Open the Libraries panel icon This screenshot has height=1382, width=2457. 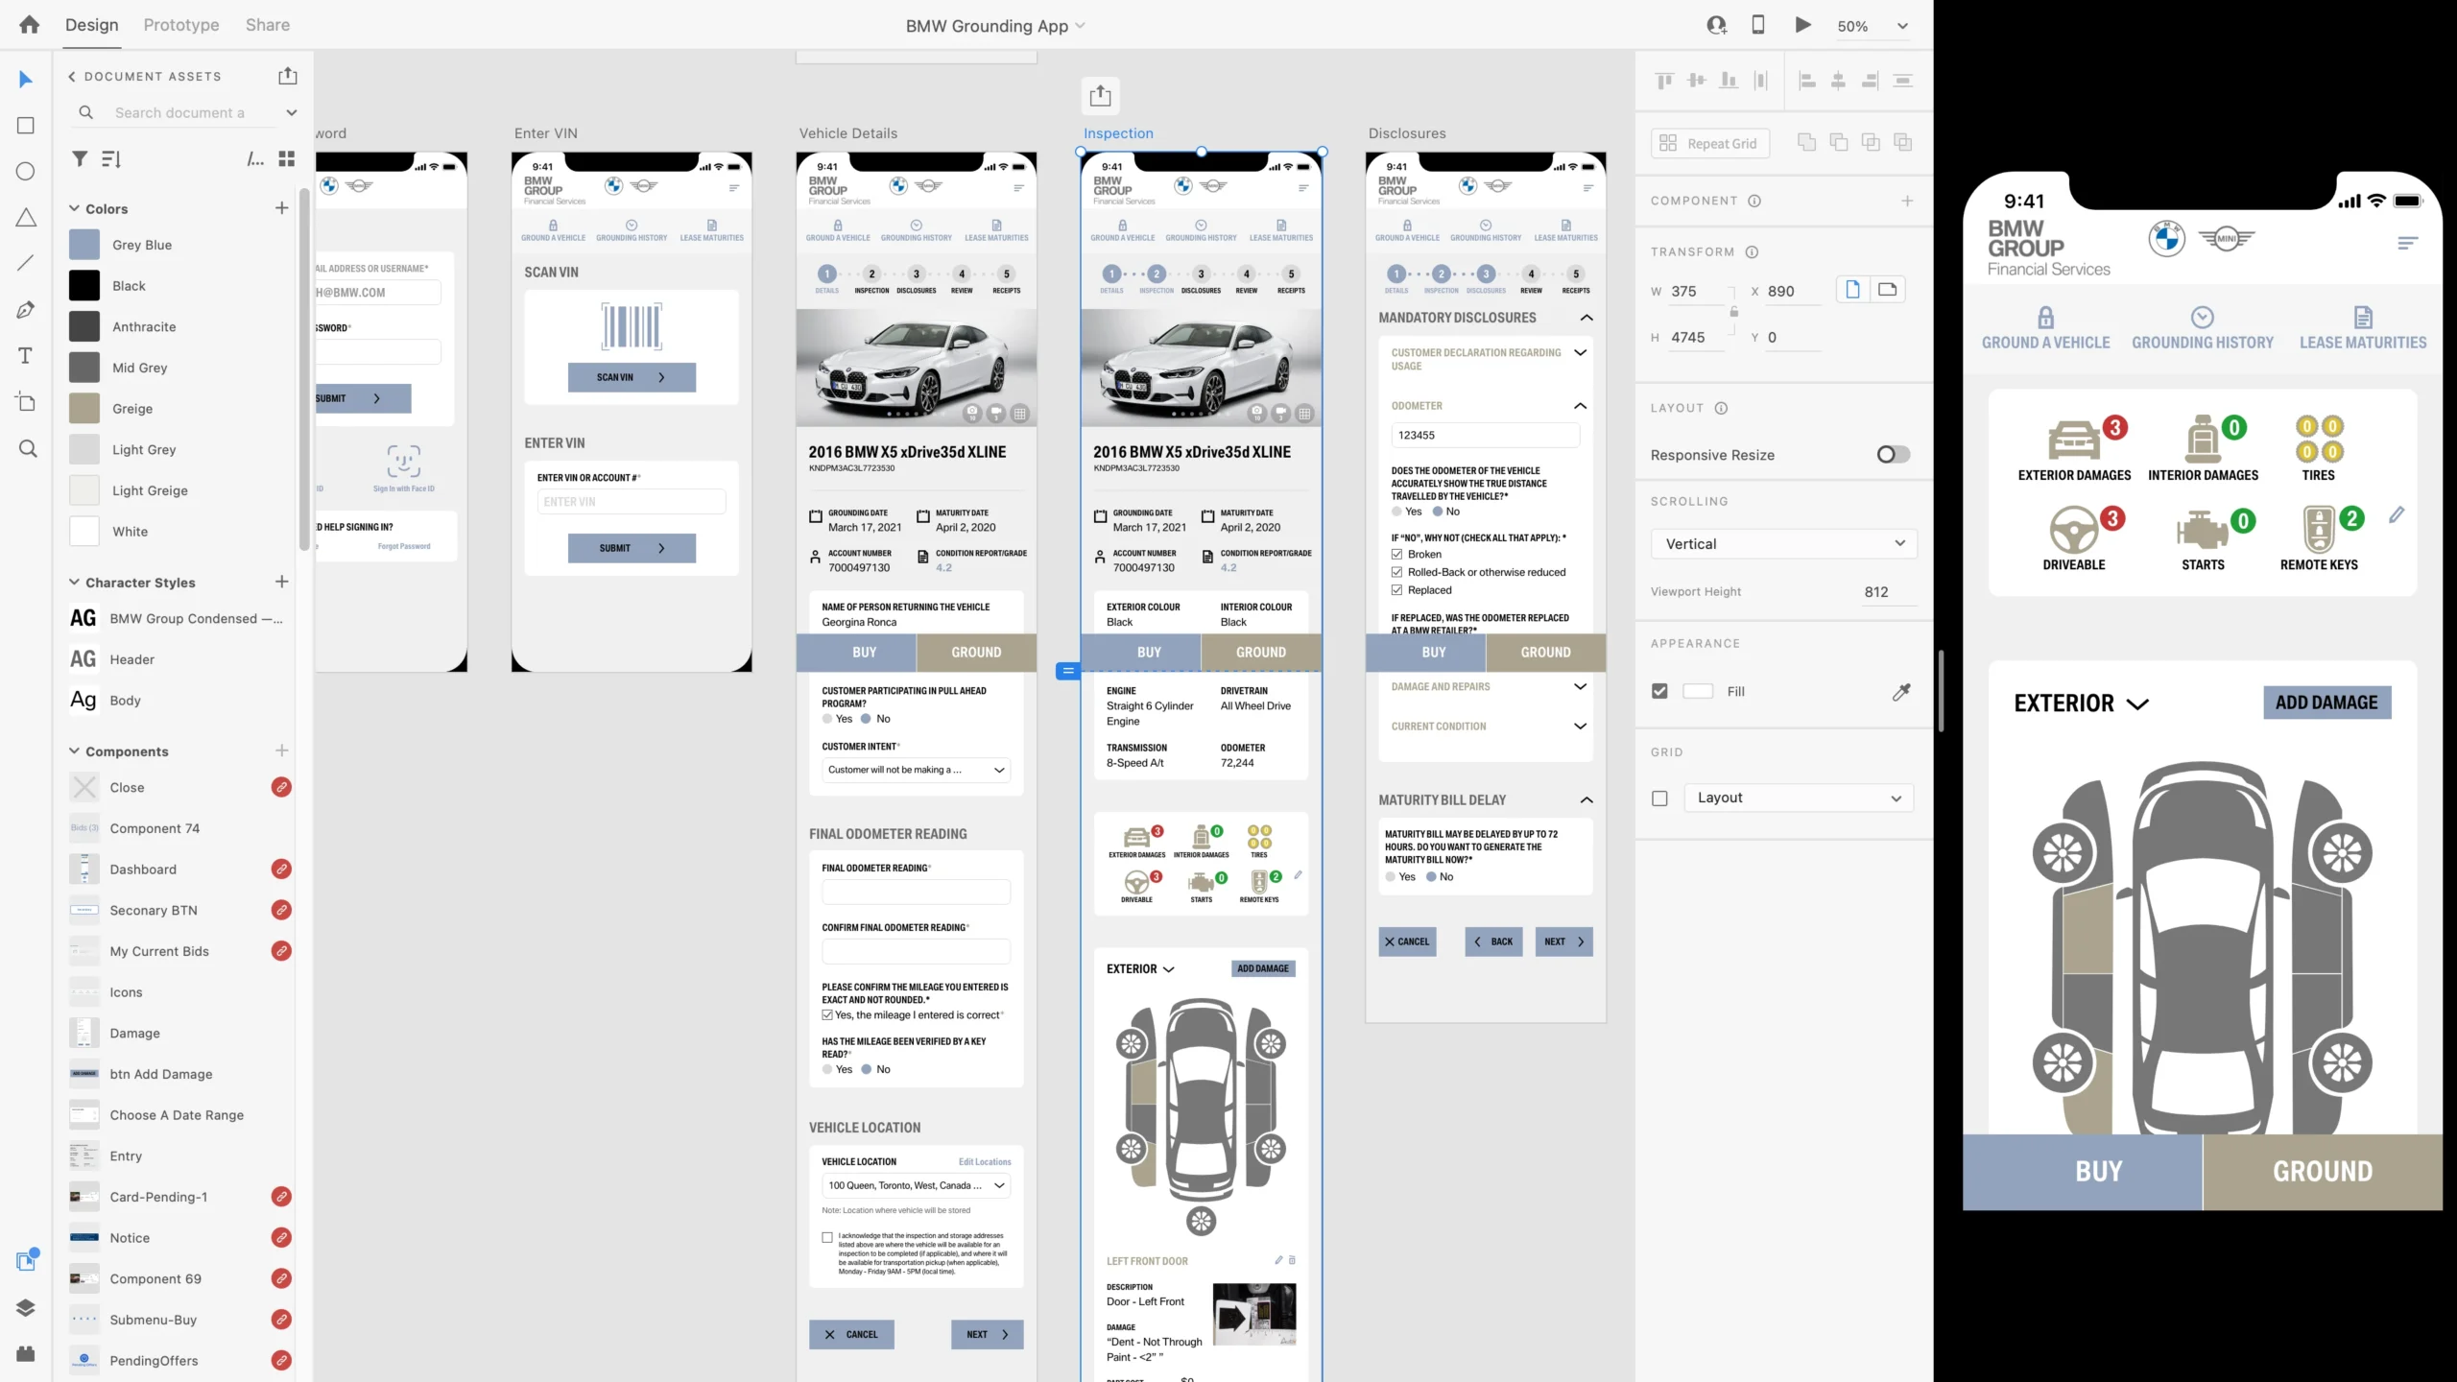[26, 1260]
